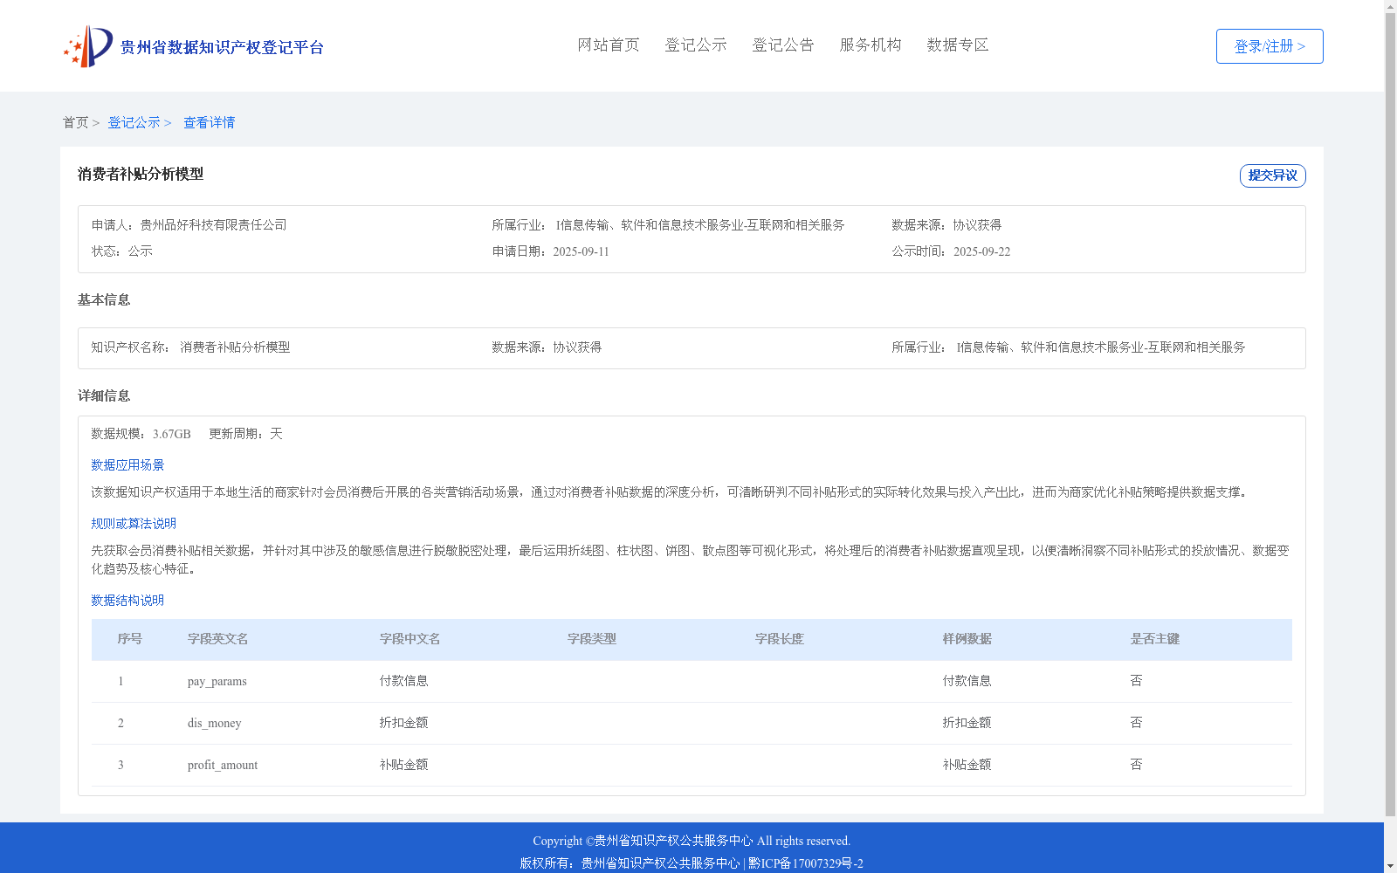Click the 登录/注册 button
The height and width of the screenshot is (873, 1397).
click(x=1270, y=46)
